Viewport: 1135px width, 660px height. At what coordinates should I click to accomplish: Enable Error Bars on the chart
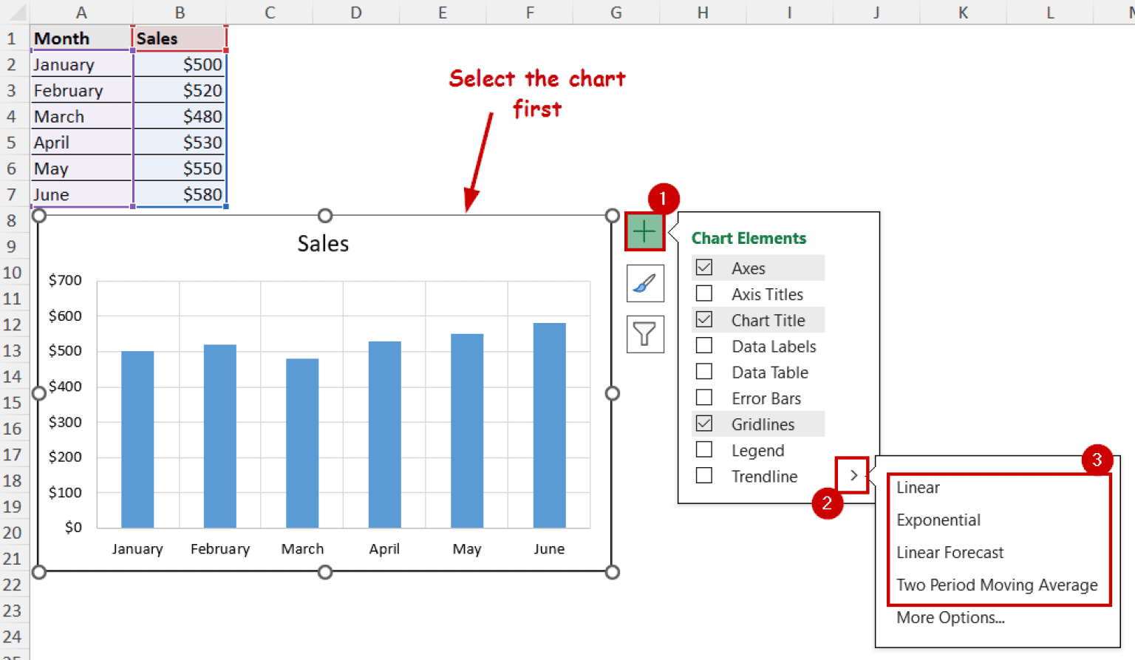(703, 398)
